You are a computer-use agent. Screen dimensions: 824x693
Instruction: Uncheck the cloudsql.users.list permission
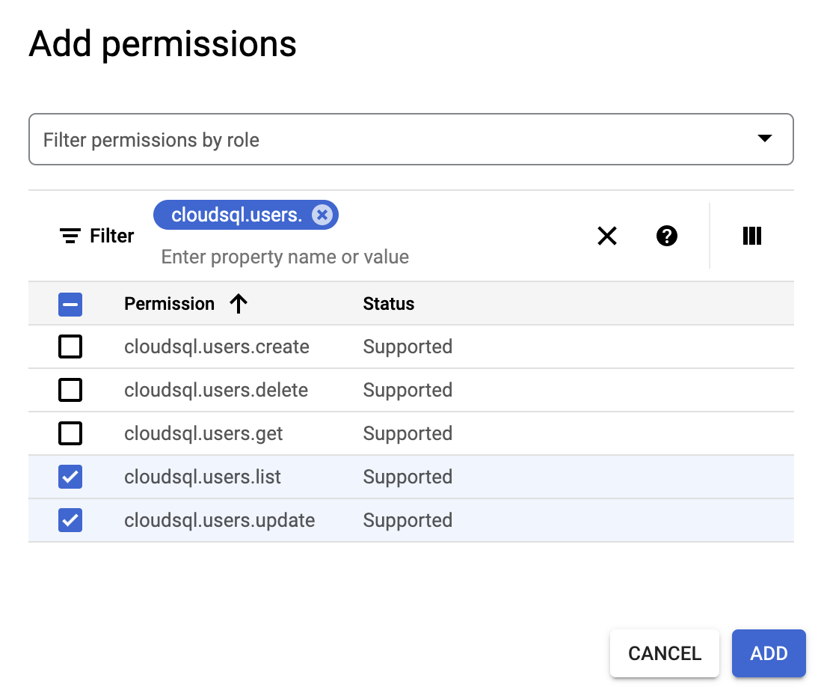click(70, 477)
